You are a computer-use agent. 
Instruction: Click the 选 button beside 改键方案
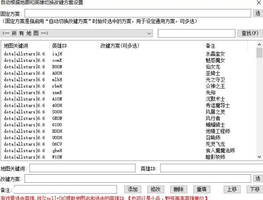point(258,178)
